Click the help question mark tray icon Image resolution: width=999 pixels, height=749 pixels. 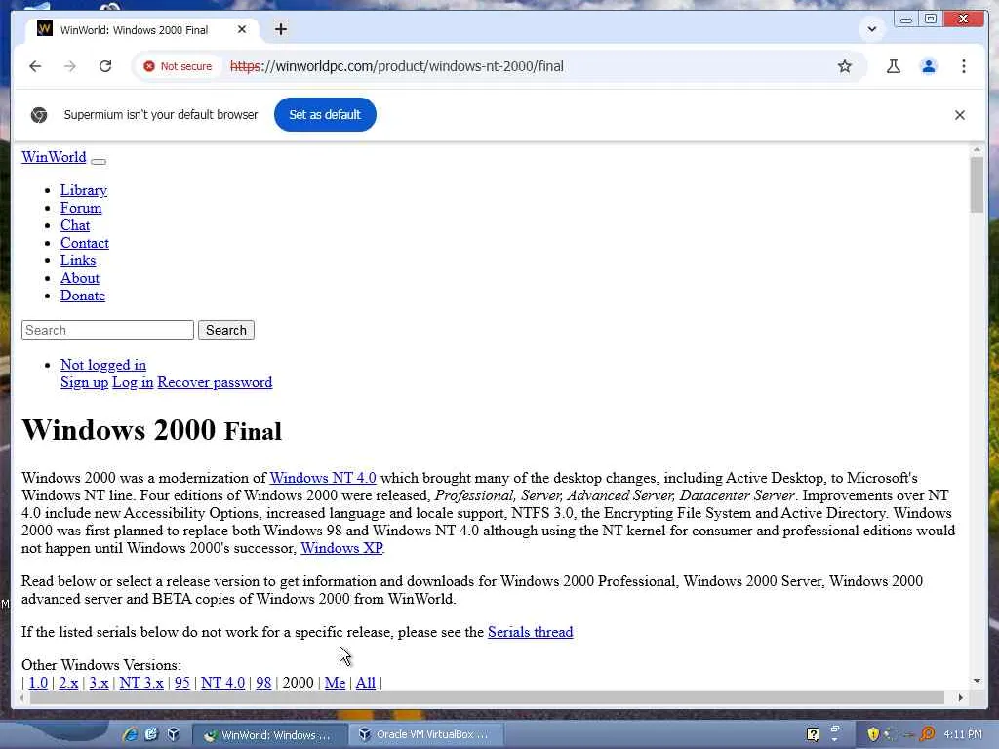coord(813,734)
